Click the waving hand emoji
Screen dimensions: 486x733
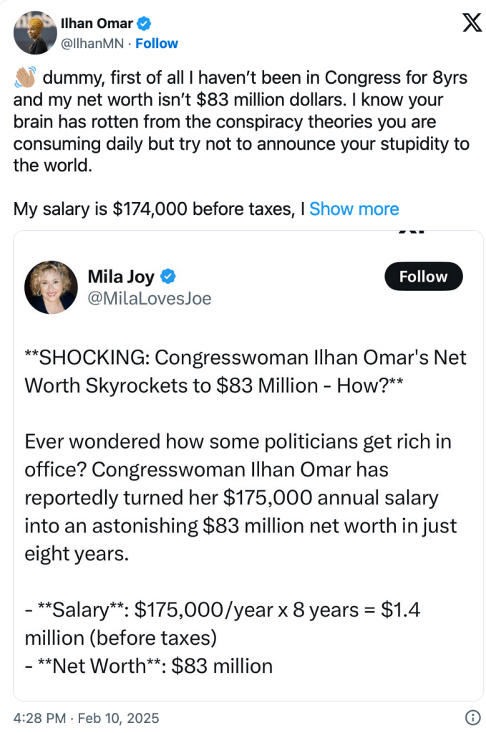[24, 78]
